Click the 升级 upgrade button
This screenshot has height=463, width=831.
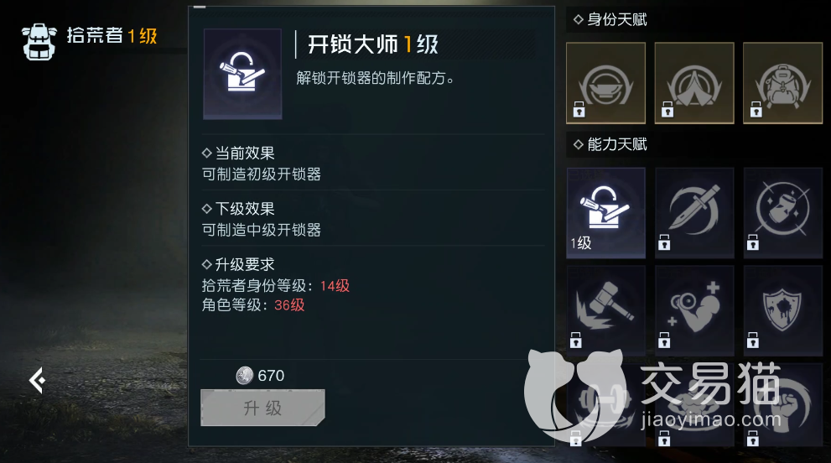(262, 408)
